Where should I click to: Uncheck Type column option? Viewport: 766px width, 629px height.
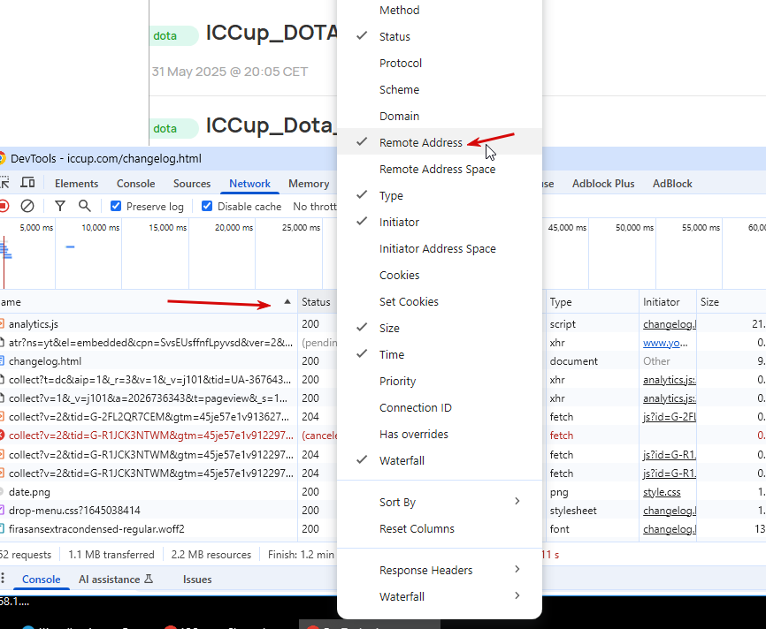440,195
